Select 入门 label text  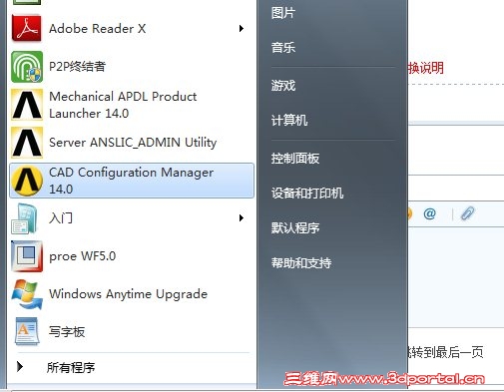coord(61,218)
